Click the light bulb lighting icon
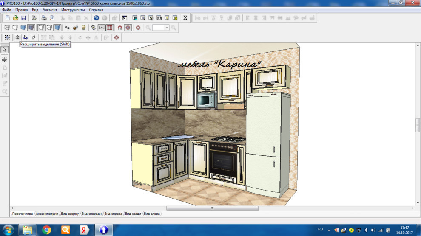421x236 pixels. (x=84, y=28)
